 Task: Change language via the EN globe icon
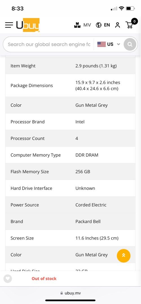click(x=103, y=25)
